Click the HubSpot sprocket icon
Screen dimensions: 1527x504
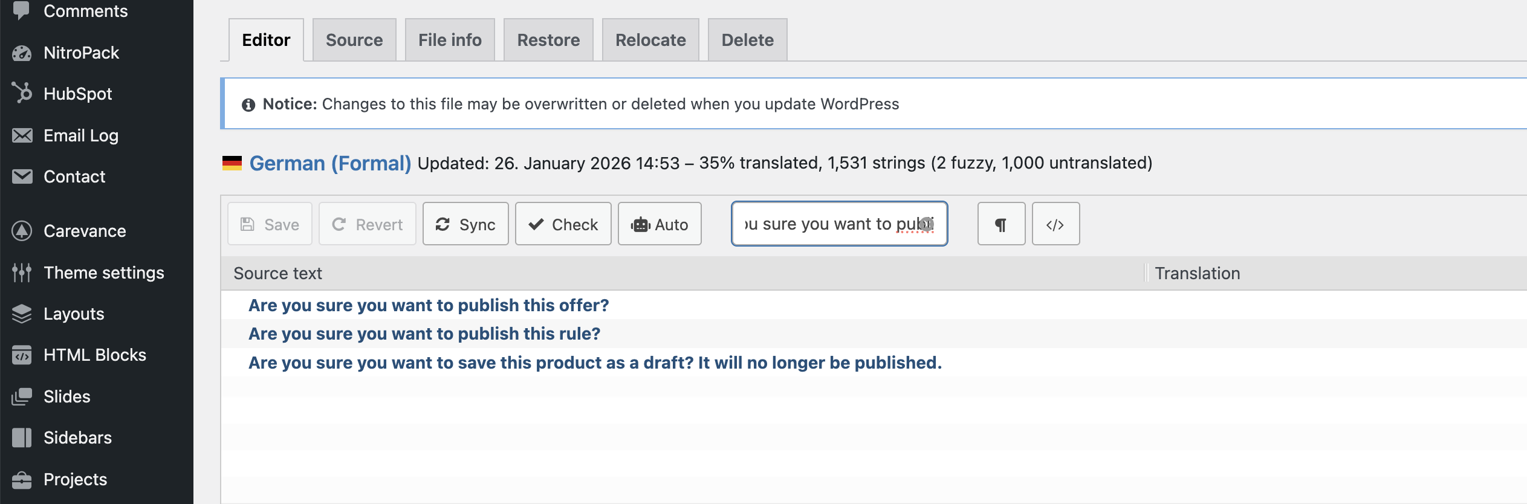click(x=22, y=93)
